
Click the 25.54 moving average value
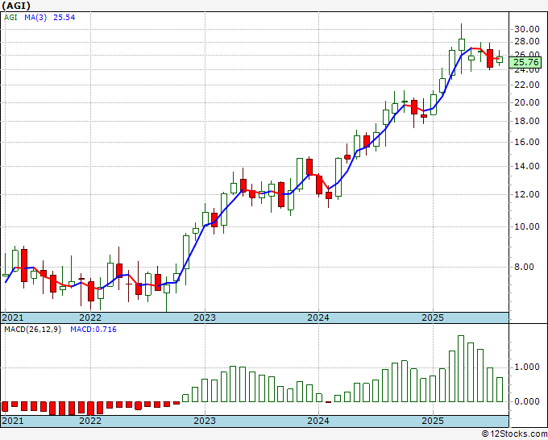(x=64, y=18)
